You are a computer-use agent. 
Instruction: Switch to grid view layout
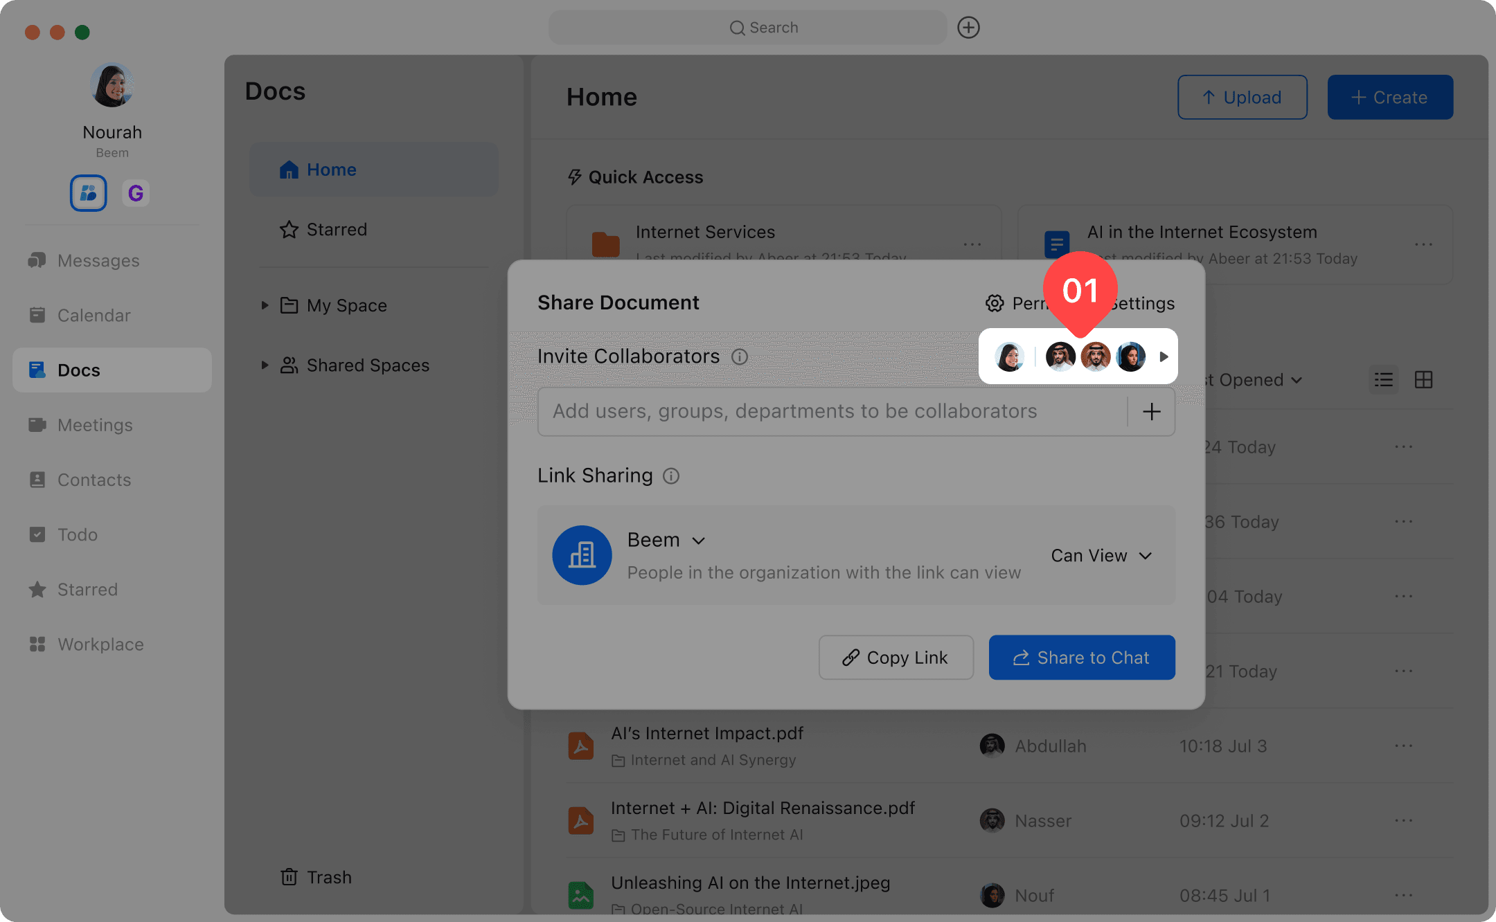coord(1423,380)
